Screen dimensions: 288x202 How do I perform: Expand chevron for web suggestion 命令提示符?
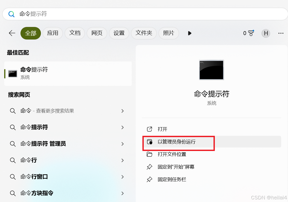pos(122,127)
